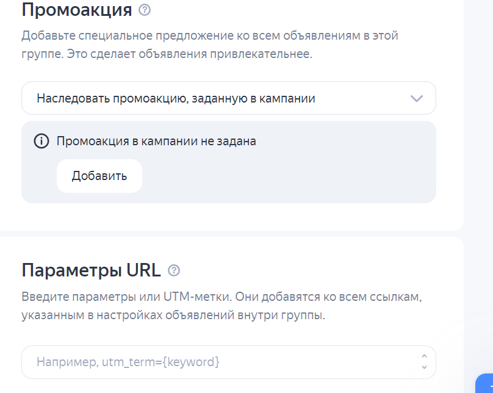Click the info icon in the promo notice
The width and height of the screenshot is (493, 393).
tap(41, 141)
